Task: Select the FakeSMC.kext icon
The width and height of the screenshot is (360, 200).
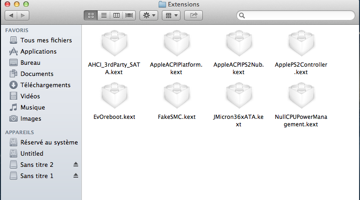Action: coord(177,95)
